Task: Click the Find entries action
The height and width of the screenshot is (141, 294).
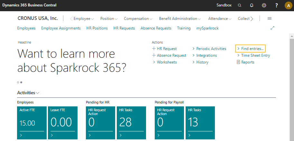Action: [x=252, y=49]
